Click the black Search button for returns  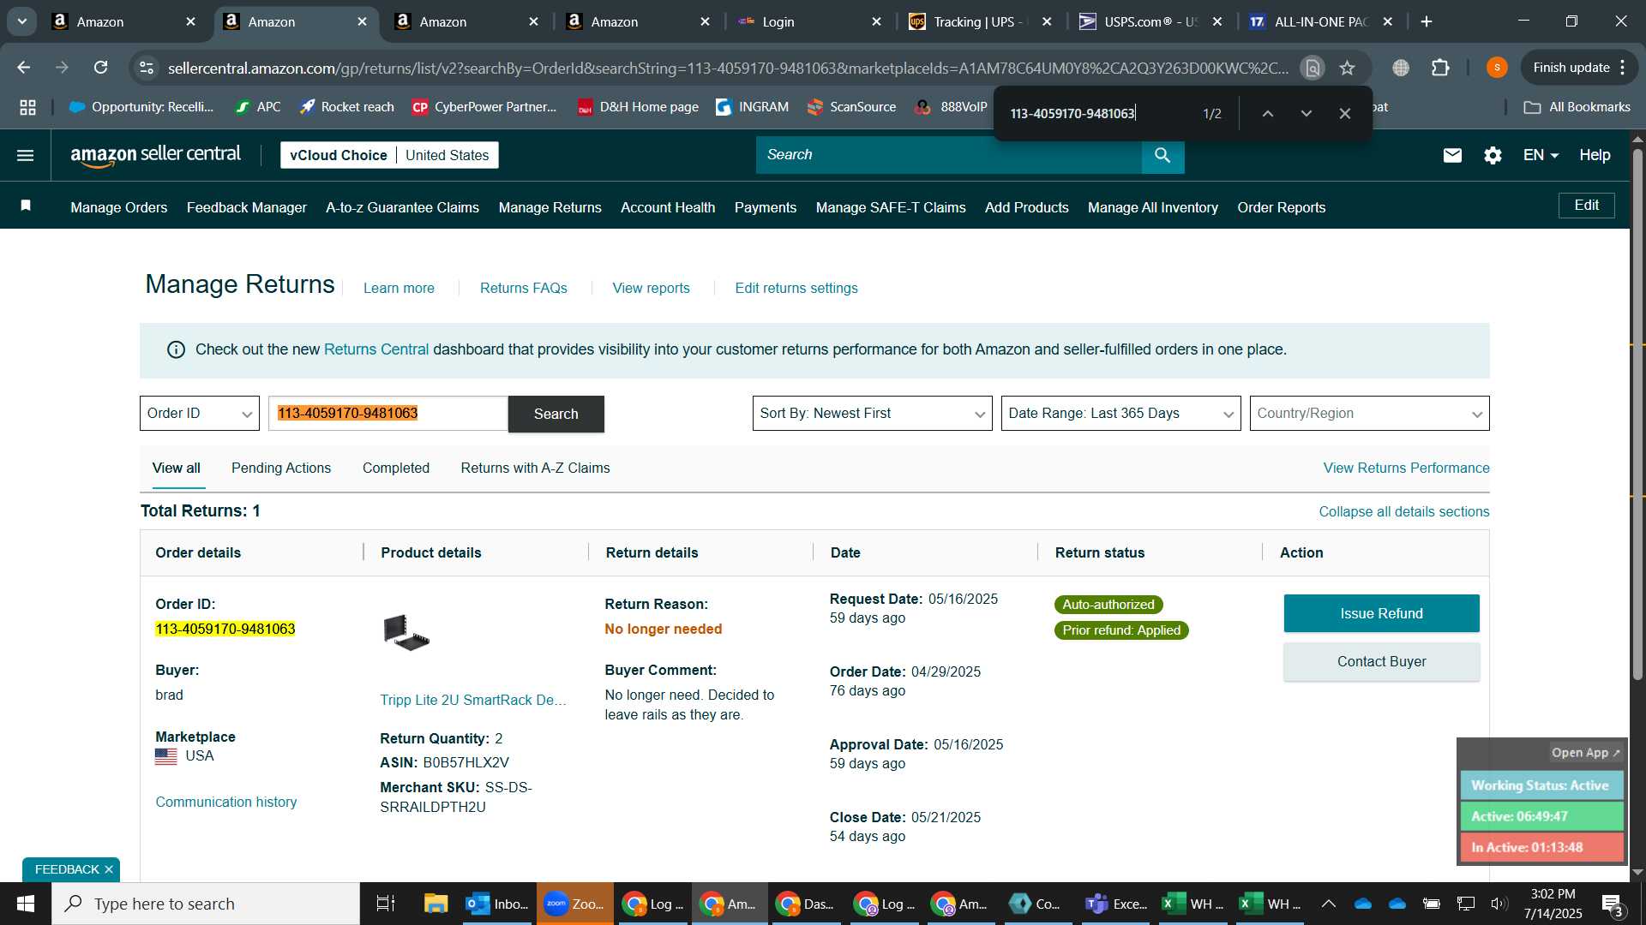556,414
